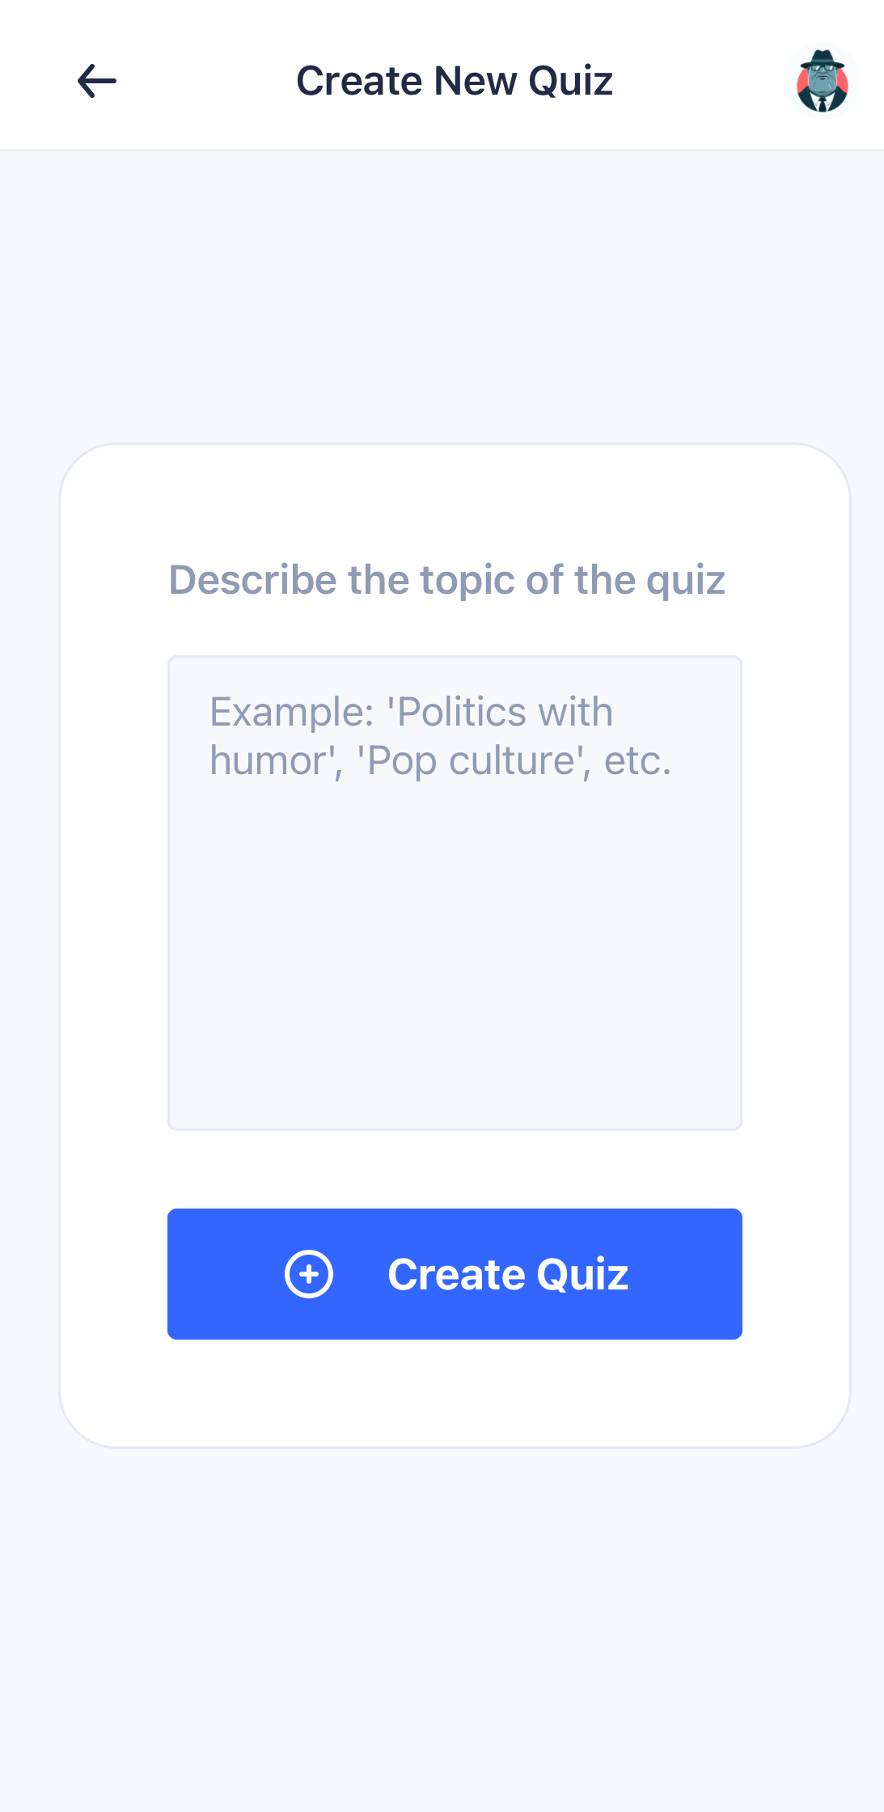Click the 'Create Quiz' button label

pyautogui.click(x=508, y=1275)
